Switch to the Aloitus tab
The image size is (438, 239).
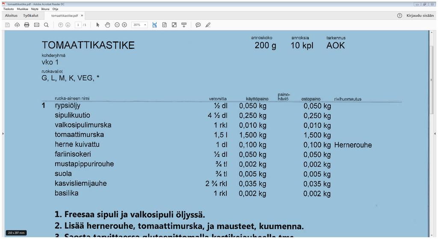tap(11, 16)
